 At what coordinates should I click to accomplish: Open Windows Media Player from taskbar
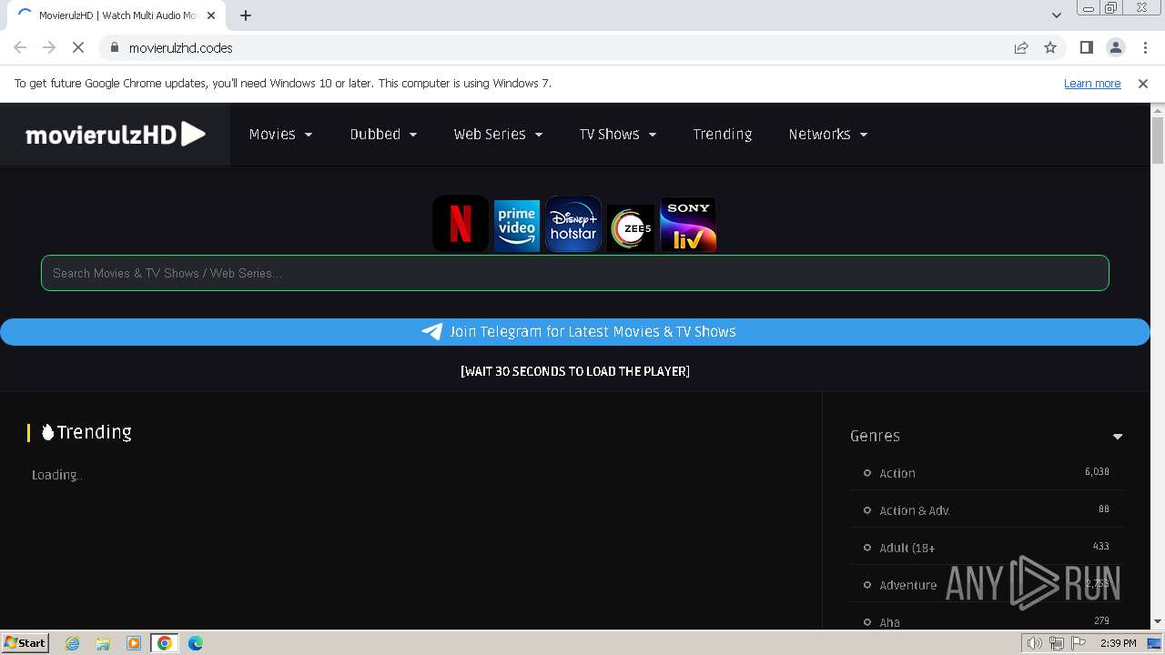(x=134, y=643)
